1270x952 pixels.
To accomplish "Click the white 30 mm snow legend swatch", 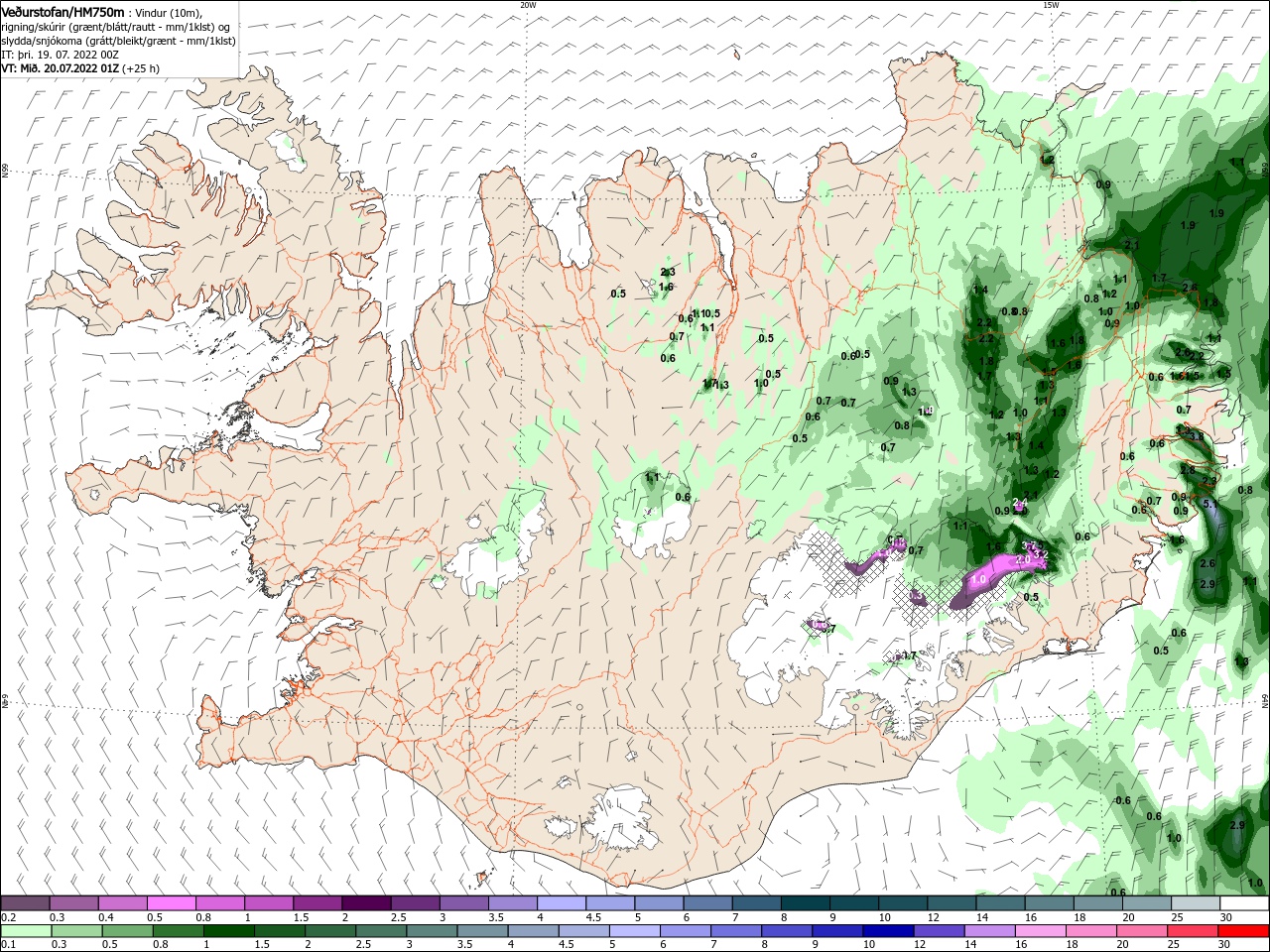I will [x=1244, y=903].
